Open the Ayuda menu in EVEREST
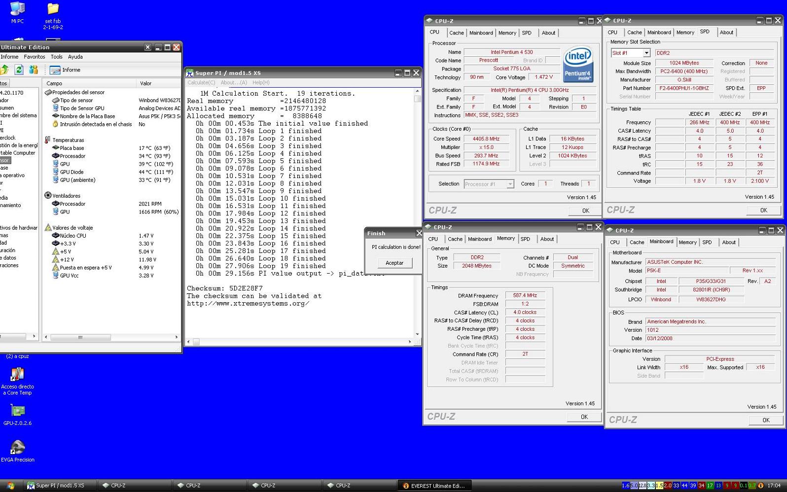Image resolution: width=787 pixels, height=492 pixels. pyautogui.click(x=75, y=57)
